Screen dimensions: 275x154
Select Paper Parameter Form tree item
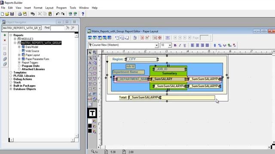click(x=37, y=59)
